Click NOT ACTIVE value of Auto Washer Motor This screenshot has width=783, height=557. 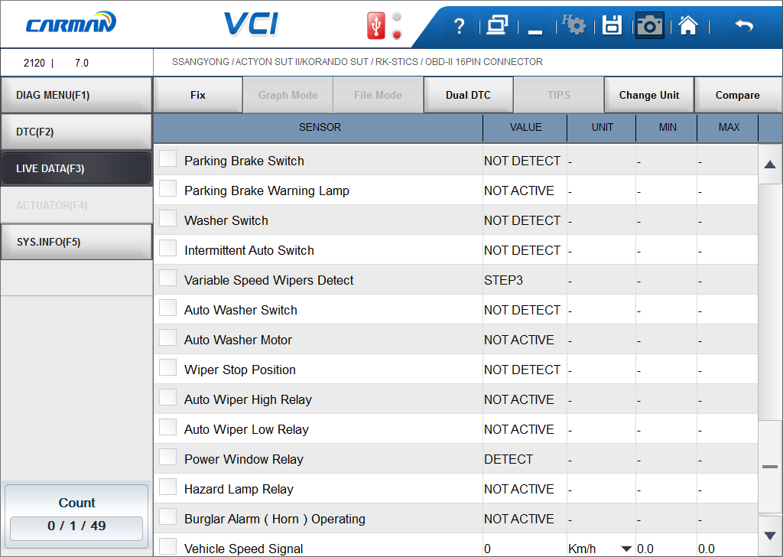tap(519, 340)
